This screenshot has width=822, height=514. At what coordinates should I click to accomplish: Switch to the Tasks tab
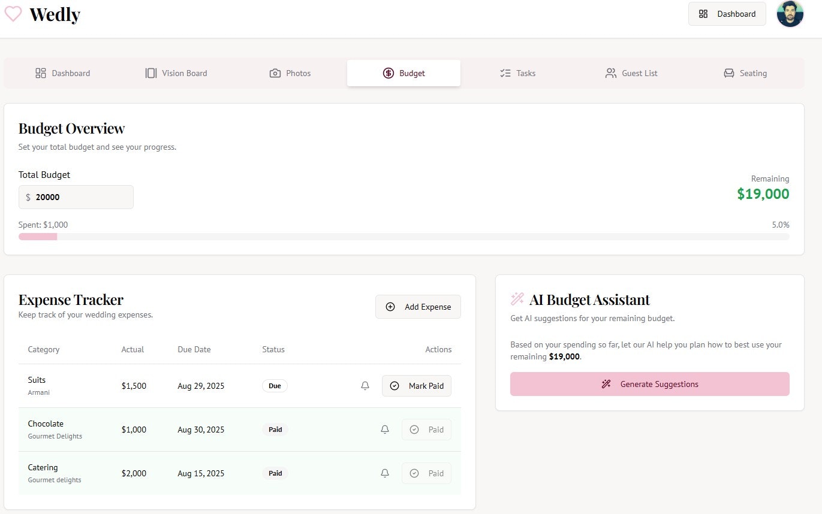[517, 73]
